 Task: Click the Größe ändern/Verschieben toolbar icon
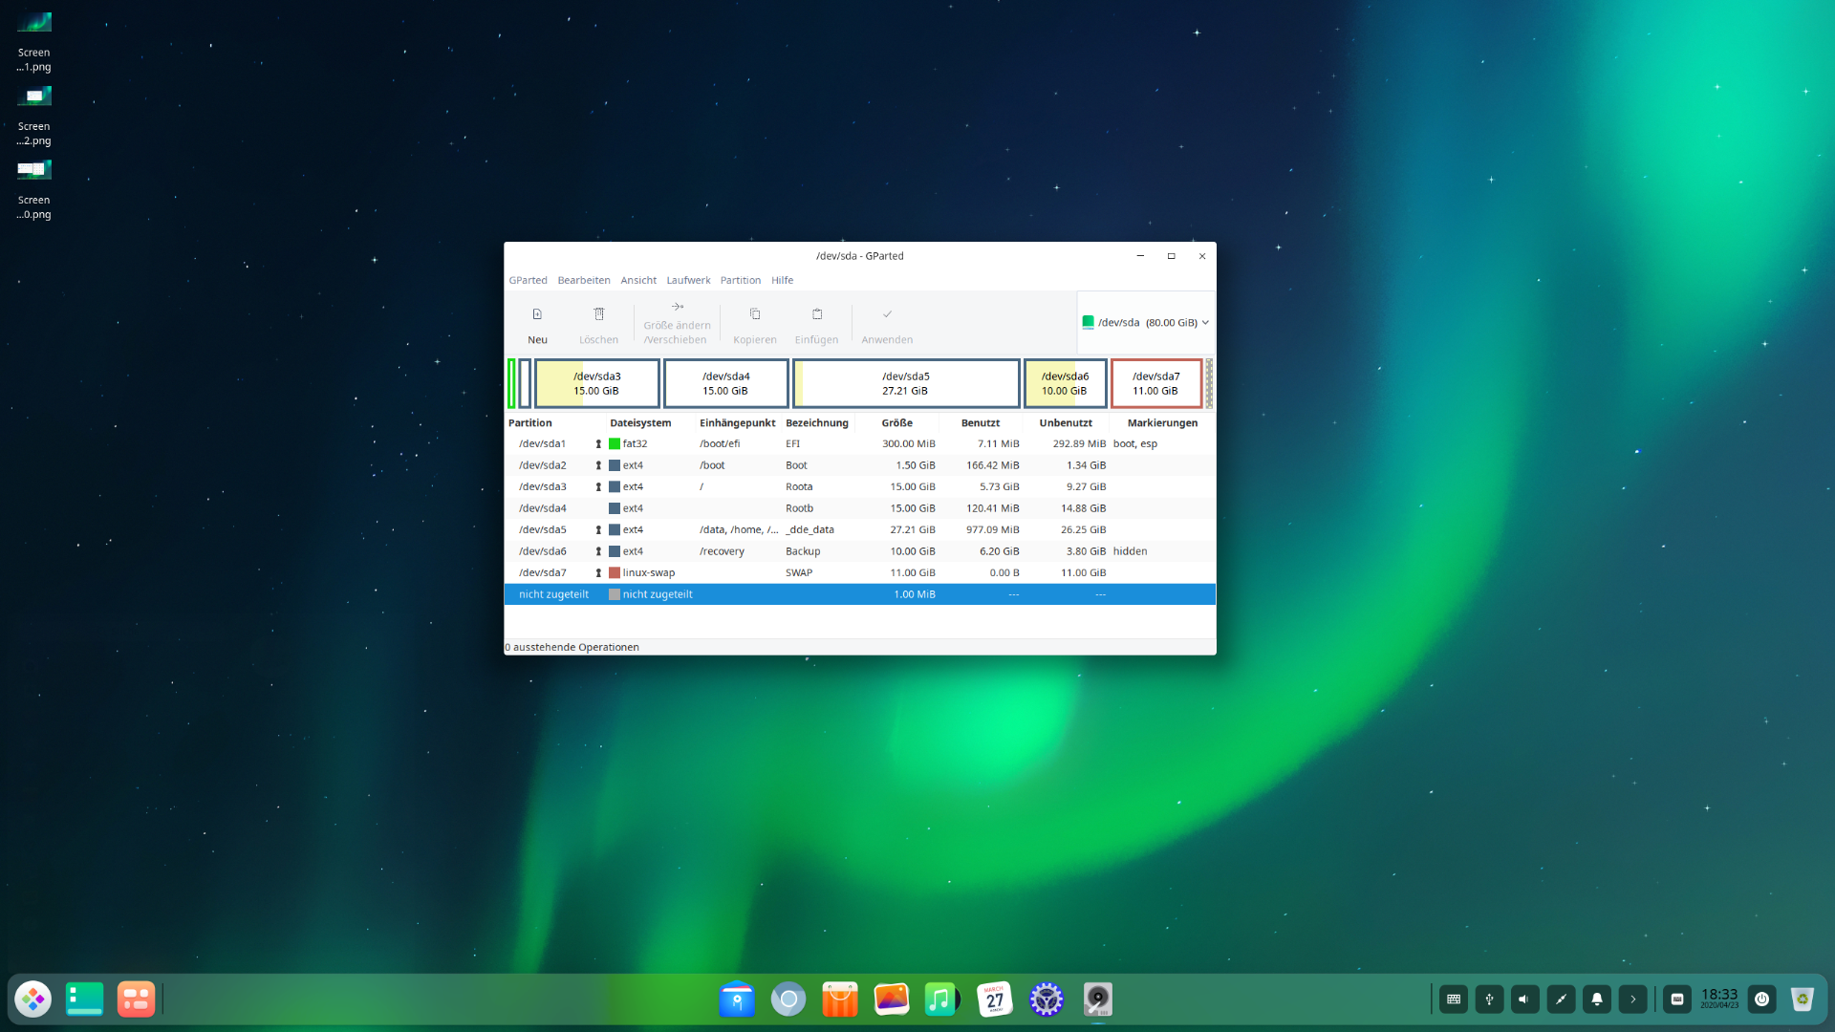tap(677, 307)
